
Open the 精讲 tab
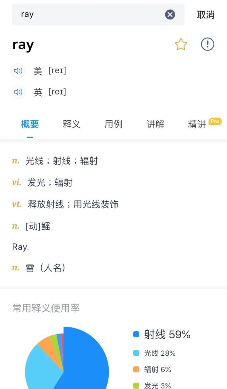point(197,124)
